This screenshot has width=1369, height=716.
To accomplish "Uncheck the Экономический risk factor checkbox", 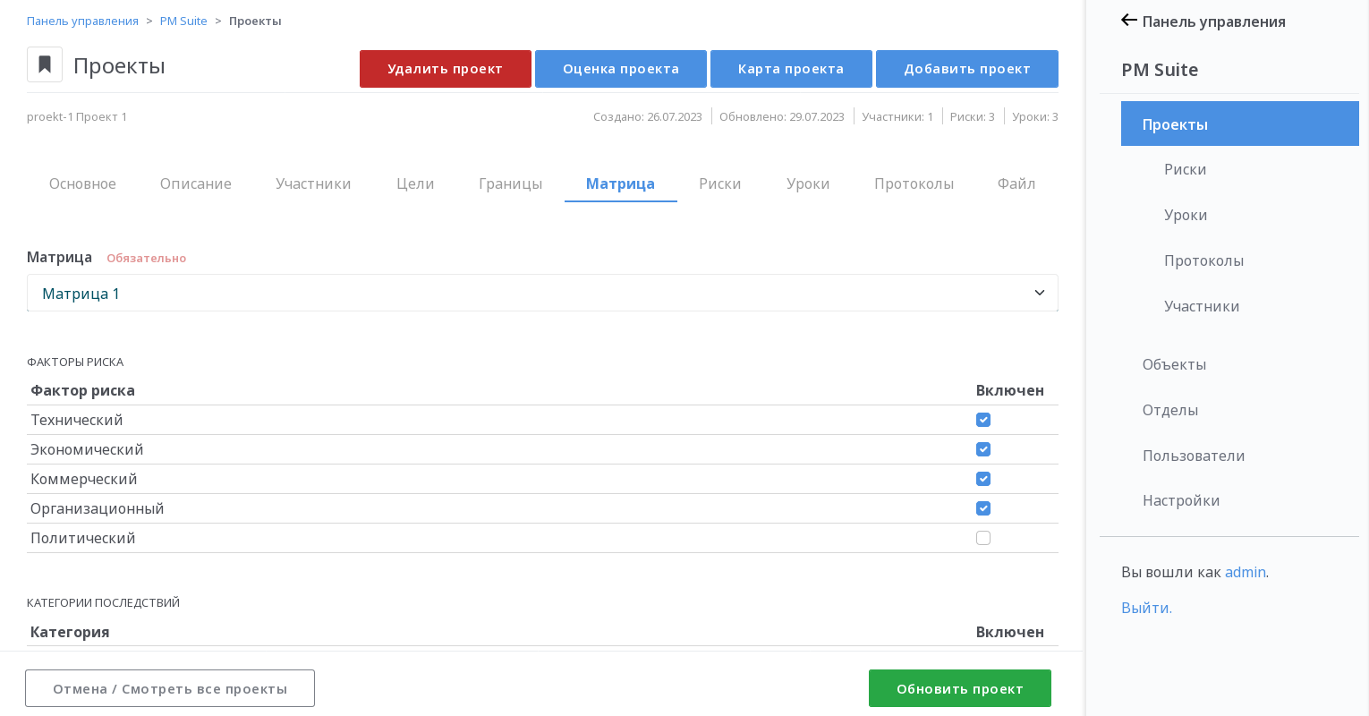I will tap(983, 449).
